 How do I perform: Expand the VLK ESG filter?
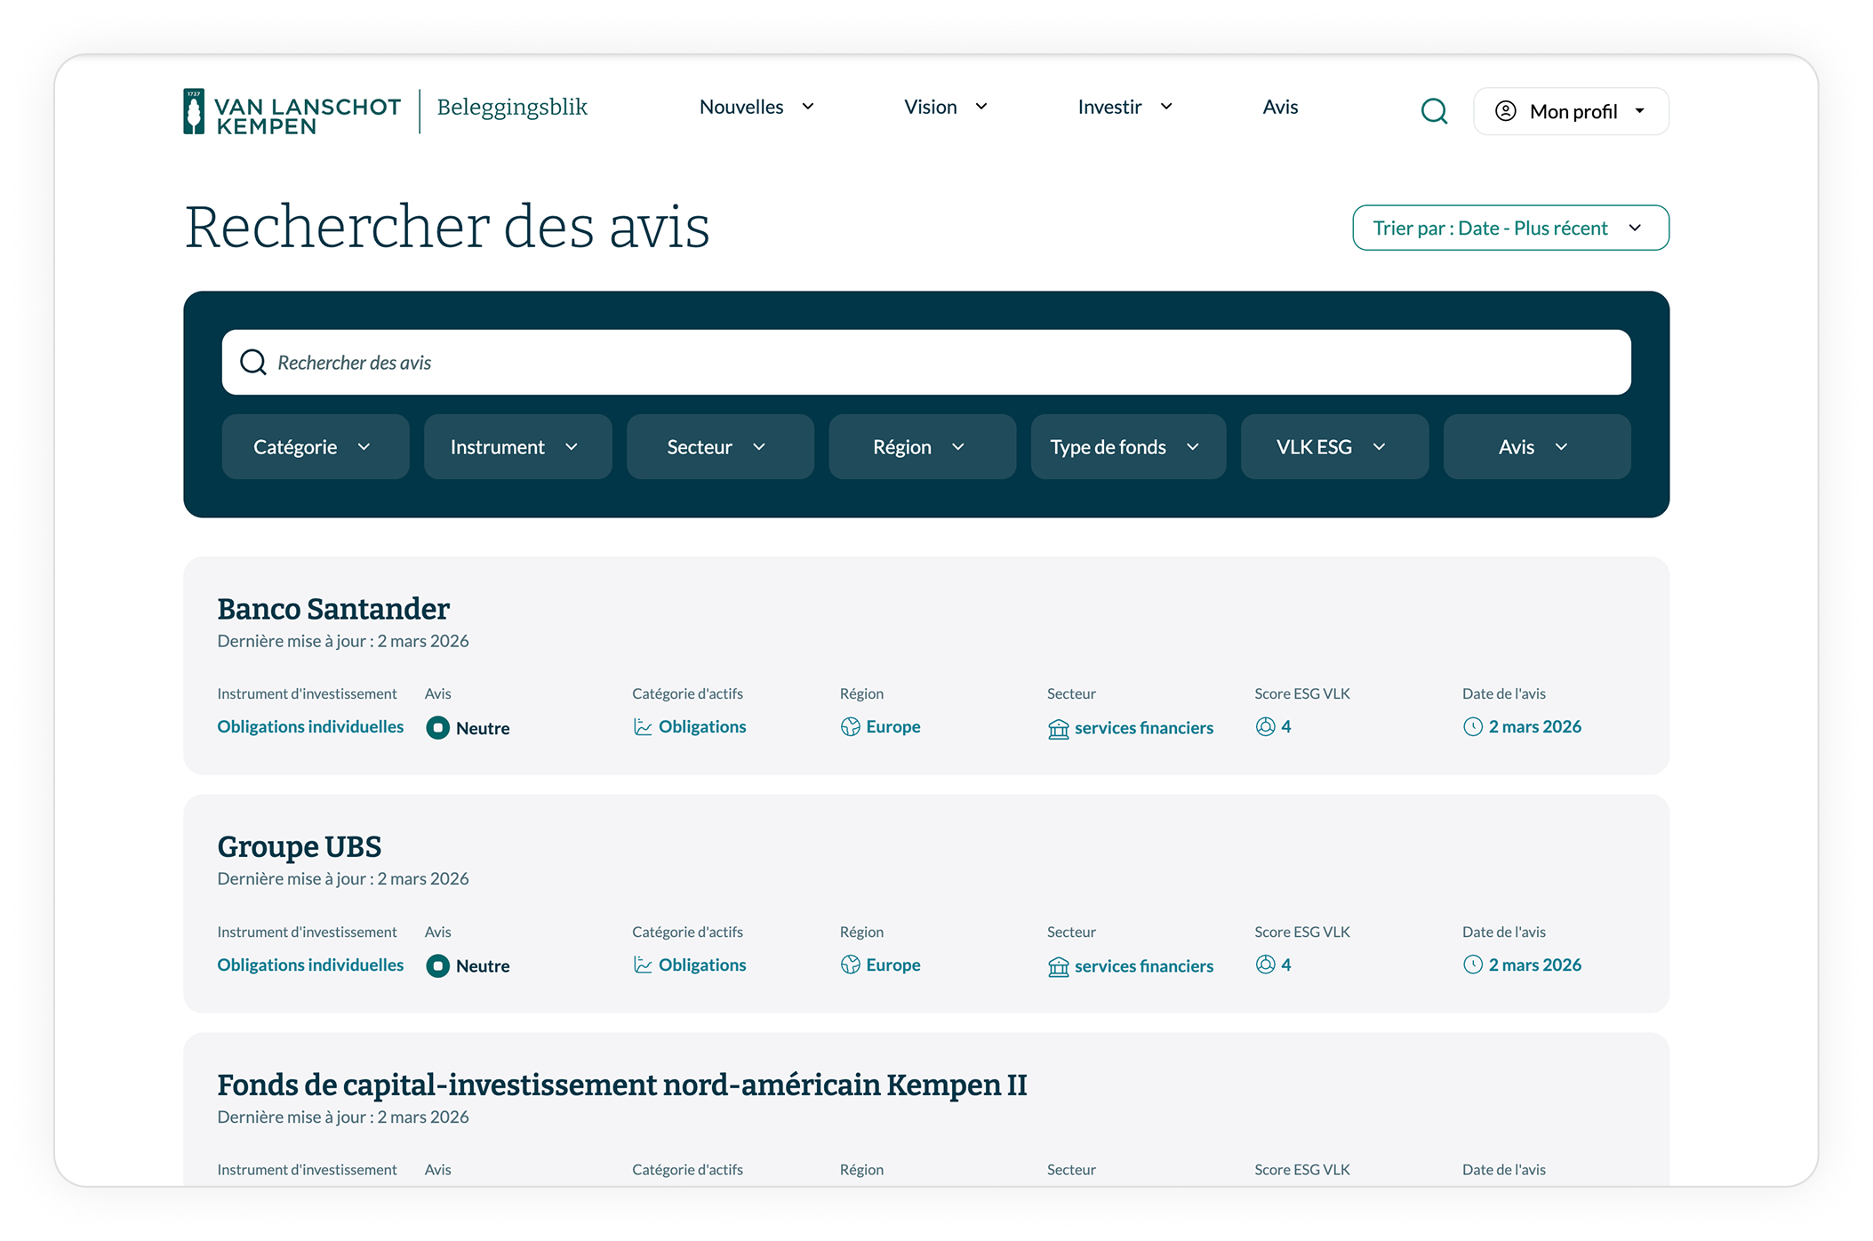[x=1333, y=447]
